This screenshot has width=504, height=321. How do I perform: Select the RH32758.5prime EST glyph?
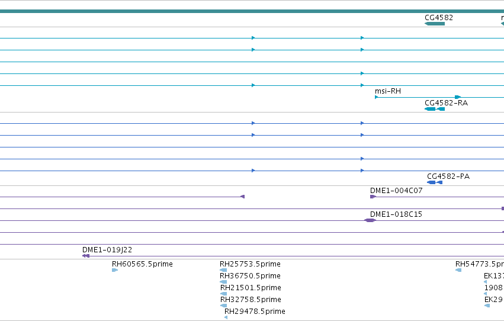pos(224,306)
